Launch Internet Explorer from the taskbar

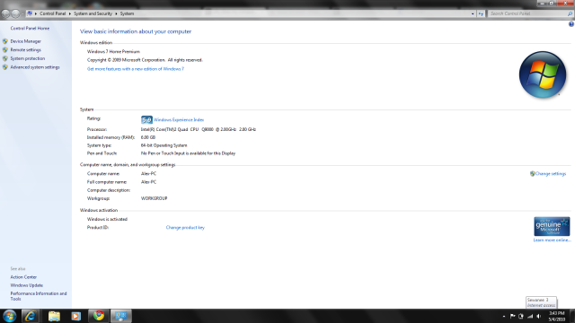(x=31, y=316)
